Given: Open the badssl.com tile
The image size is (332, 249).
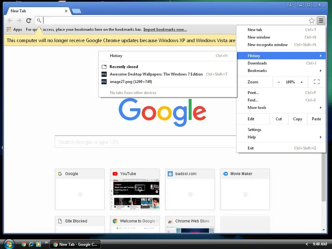Looking at the screenshot, I should pos(190,189).
